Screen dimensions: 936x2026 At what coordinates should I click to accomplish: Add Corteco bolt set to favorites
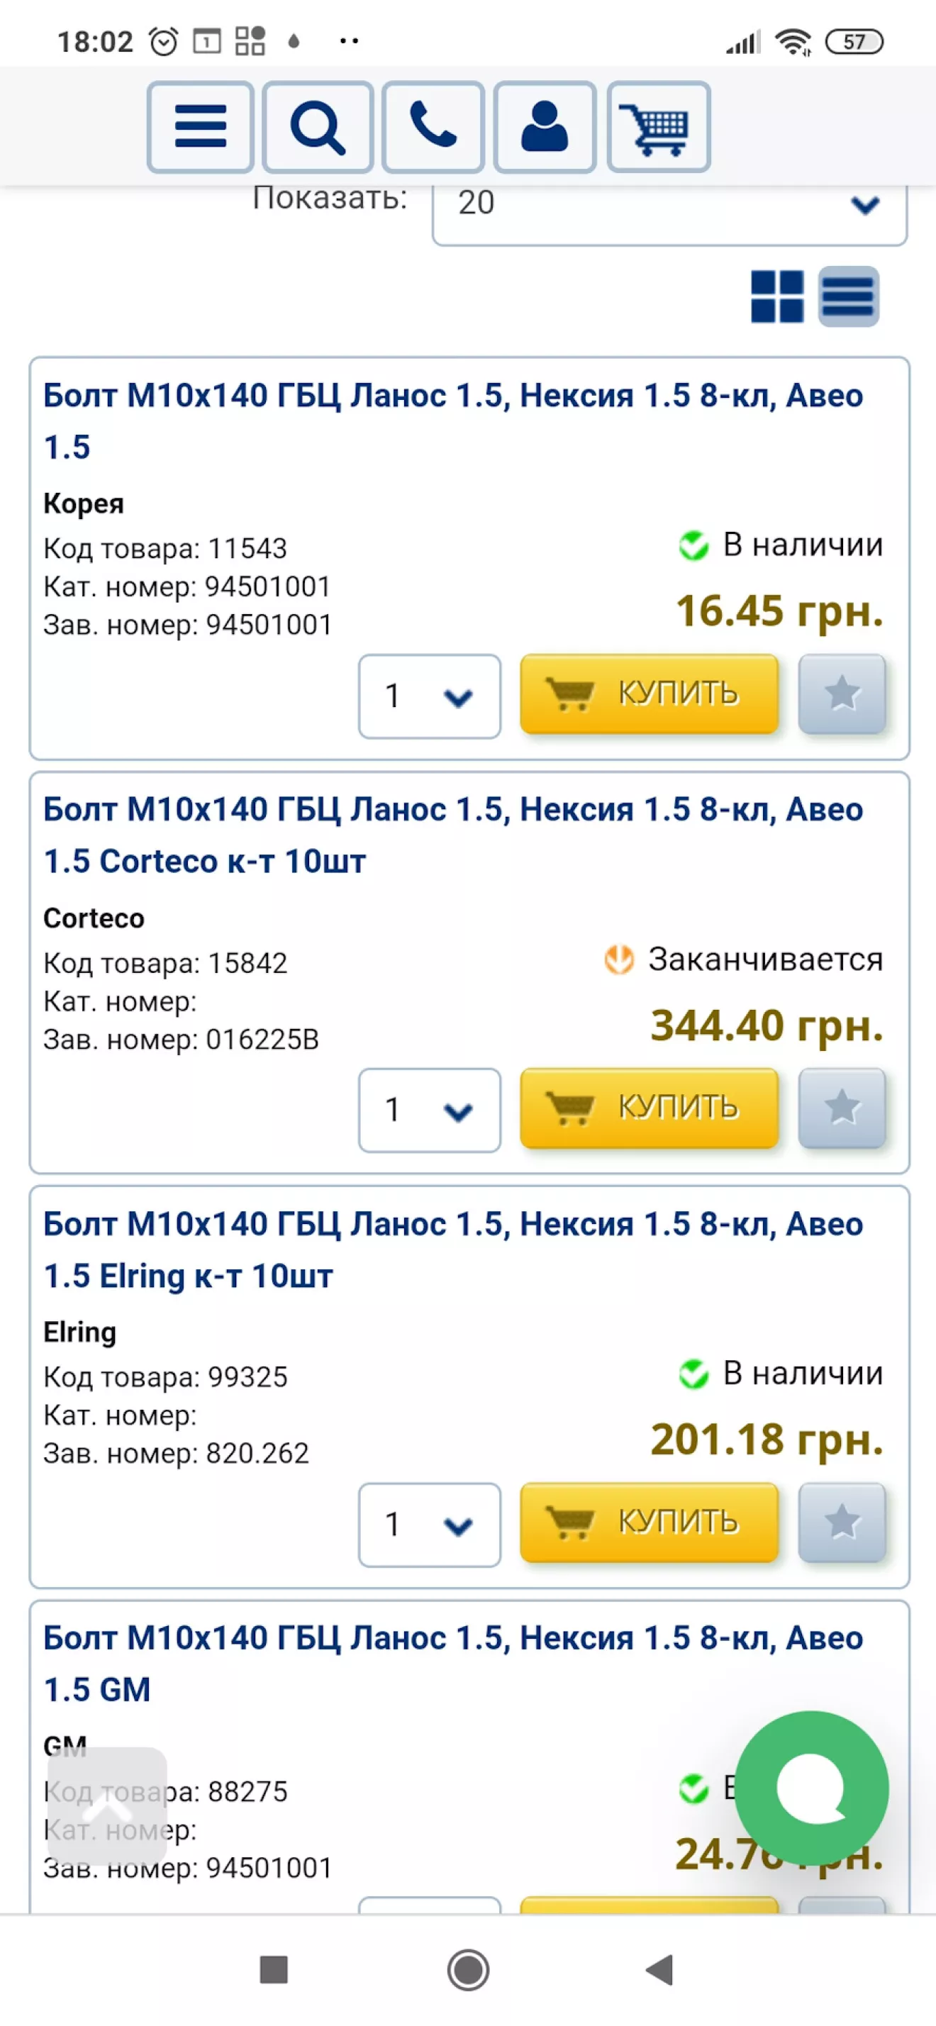tap(842, 1108)
